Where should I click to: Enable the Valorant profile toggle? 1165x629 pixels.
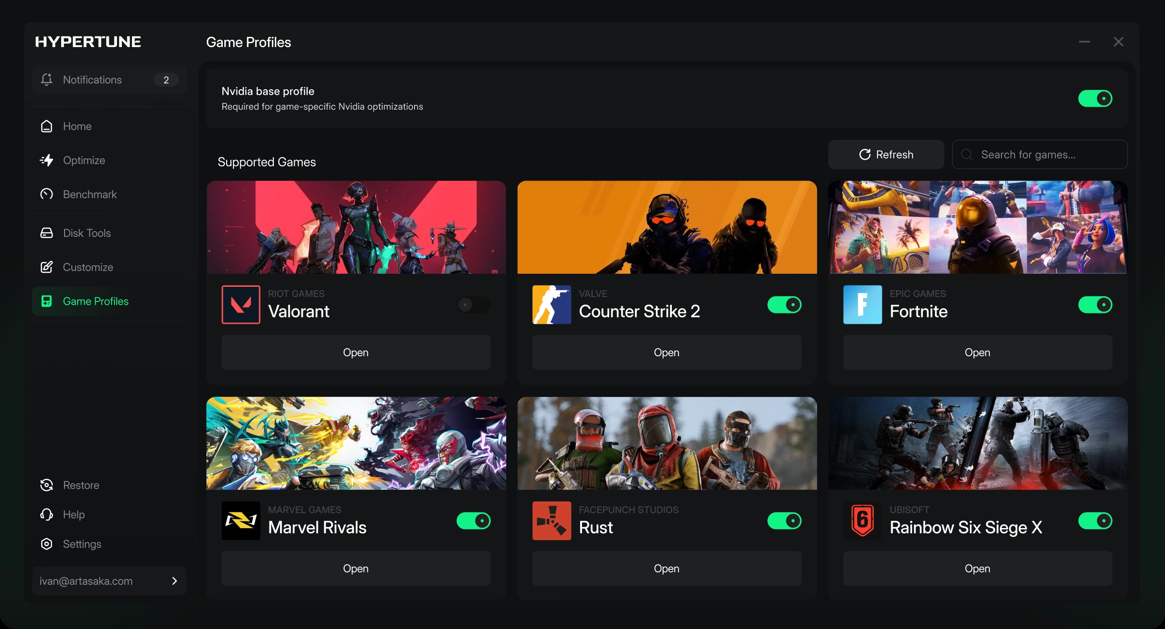click(474, 305)
